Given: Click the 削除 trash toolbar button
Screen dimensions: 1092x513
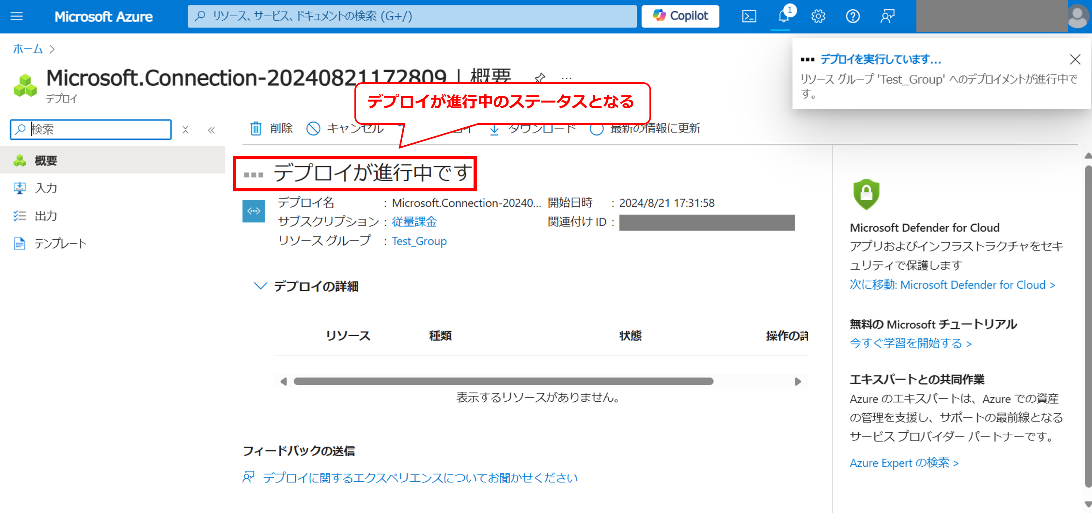Looking at the screenshot, I should click(x=271, y=128).
